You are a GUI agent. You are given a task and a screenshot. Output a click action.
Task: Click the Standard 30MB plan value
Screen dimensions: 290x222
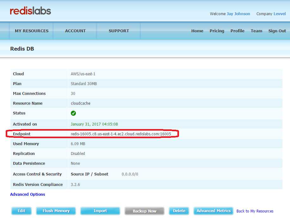pyautogui.click(x=84, y=84)
